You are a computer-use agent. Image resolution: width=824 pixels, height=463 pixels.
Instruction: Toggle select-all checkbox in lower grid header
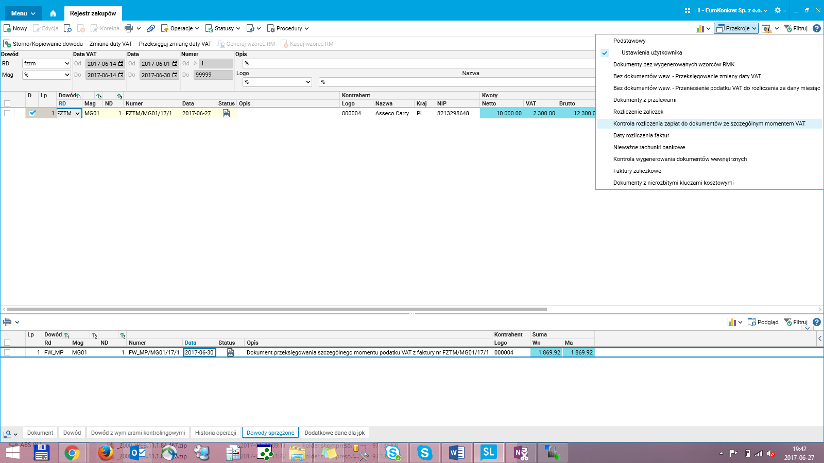click(7, 343)
